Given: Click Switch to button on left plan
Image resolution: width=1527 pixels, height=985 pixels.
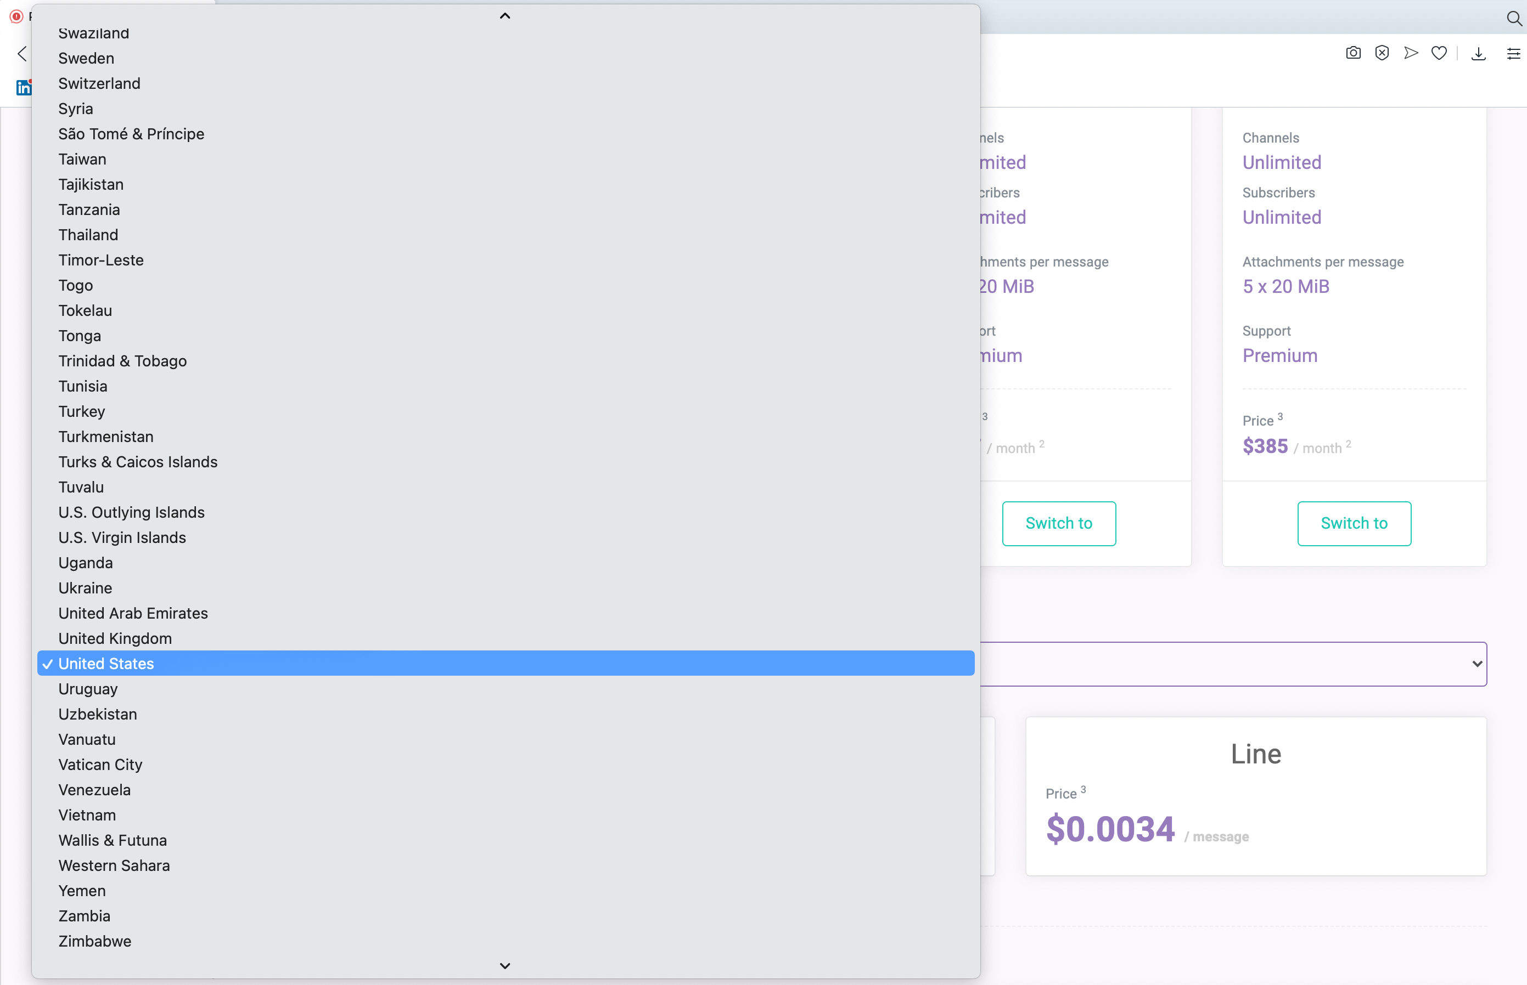Looking at the screenshot, I should (1058, 523).
